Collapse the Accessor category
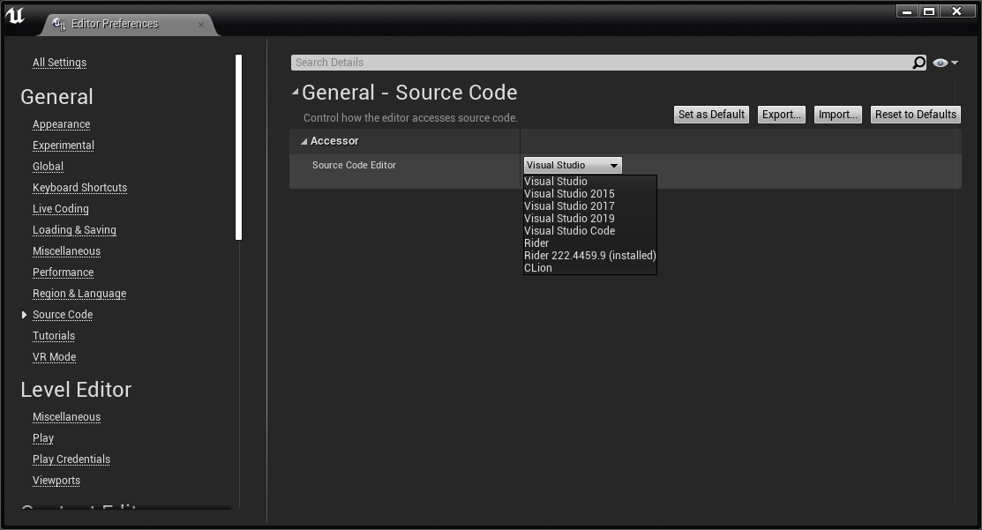This screenshot has width=982, height=530. [x=304, y=141]
